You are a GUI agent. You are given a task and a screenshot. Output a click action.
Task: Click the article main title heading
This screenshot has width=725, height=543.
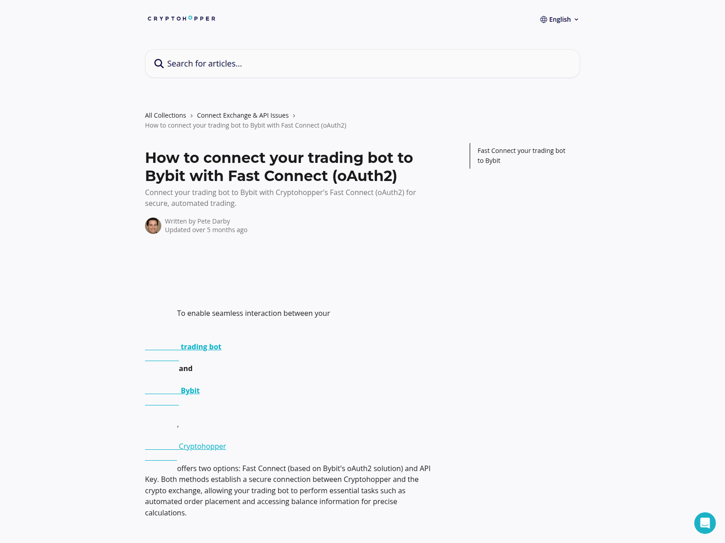coord(279,167)
